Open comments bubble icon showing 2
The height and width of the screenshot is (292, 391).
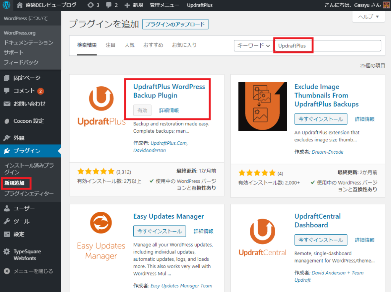(x=108, y=5)
